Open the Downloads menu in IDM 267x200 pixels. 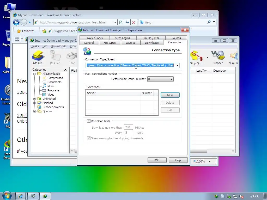58,46
